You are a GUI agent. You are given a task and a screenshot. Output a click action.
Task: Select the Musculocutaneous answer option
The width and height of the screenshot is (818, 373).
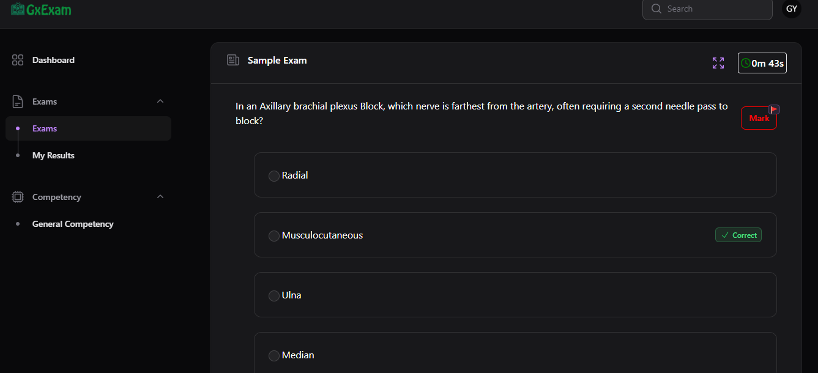tap(273, 235)
